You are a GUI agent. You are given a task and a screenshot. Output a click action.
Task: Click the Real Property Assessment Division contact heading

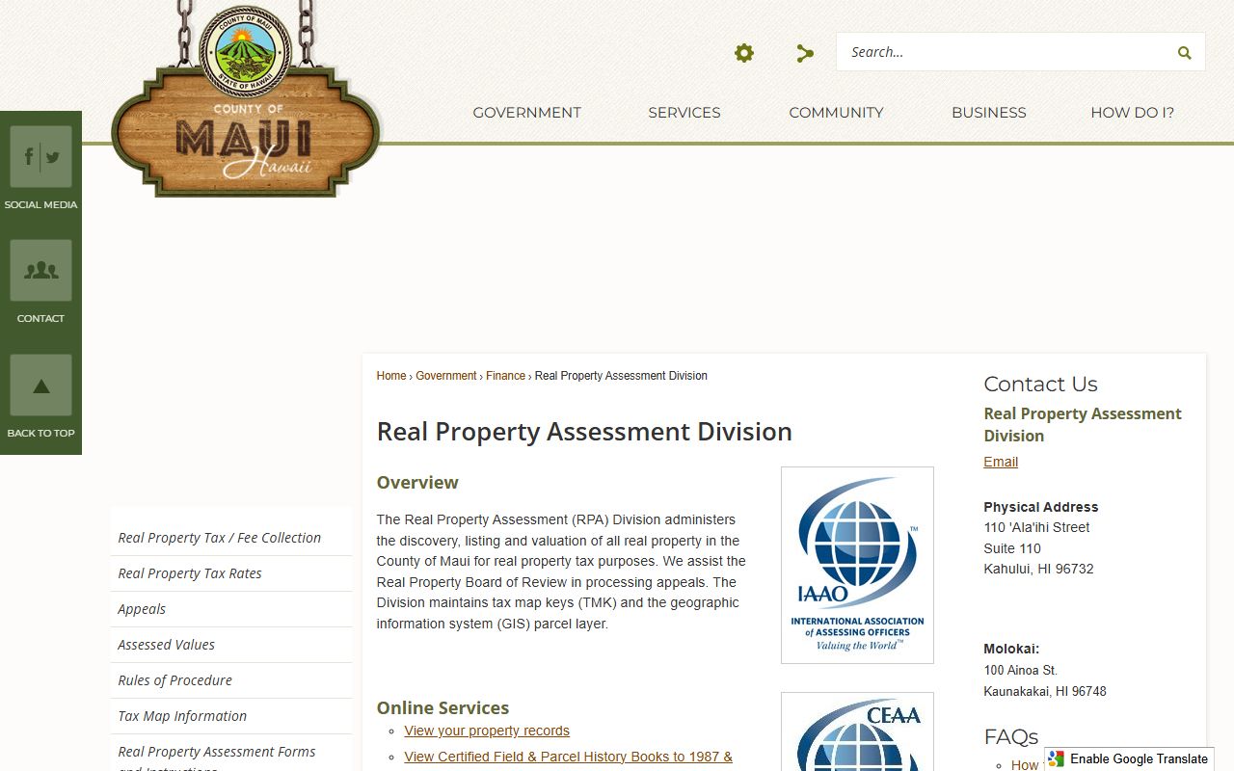[x=1082, y=425]
